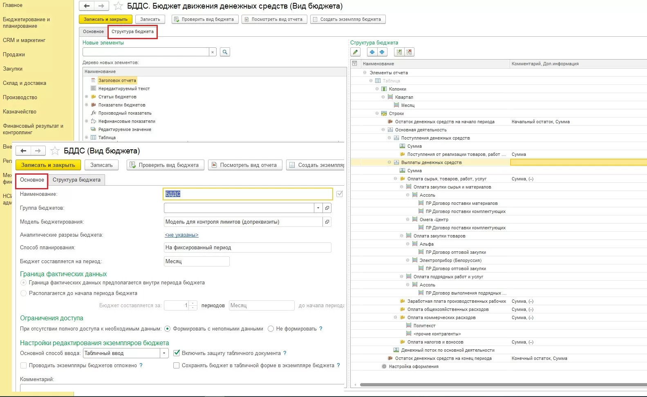The image size is (647, 397).
Task: Select radio Граница фактических данных внутри периода бюджета
Action: tap(23, 283)
